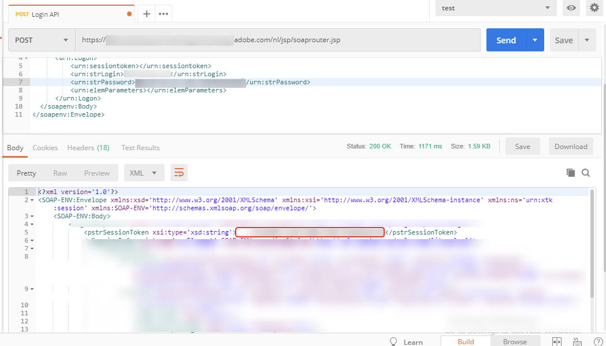The width and height of the screenshot is (606, 346).
Task: Open the POST method dropdown
Action: pyautogui.click(x=40, y=39)
